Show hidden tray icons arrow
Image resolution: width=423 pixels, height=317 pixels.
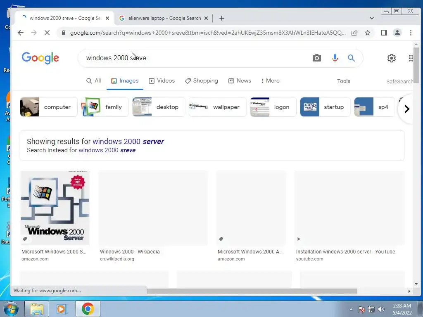[x=351, y=309]
